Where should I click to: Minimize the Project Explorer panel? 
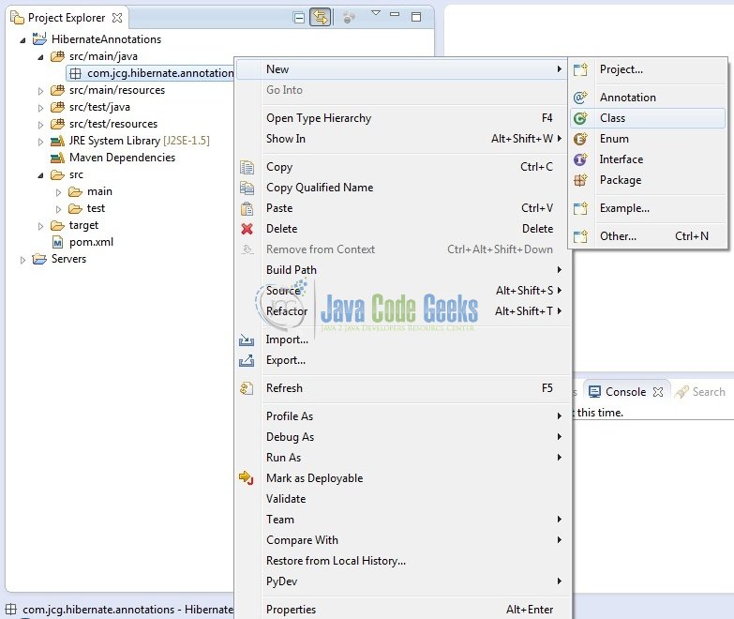tap(395, 14)
